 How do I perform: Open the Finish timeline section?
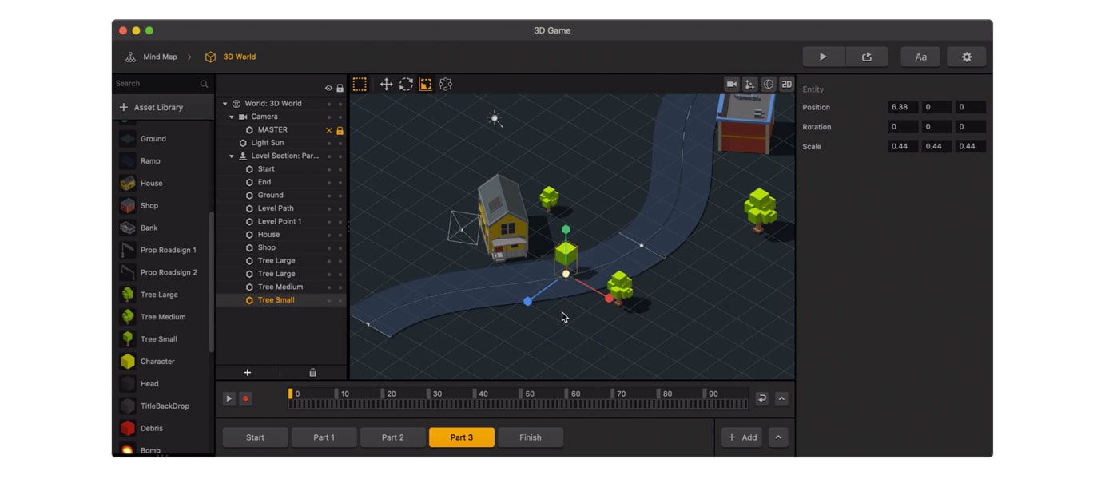click(531, 437)
